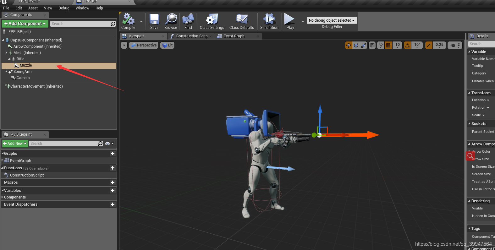Add a new variable with plus

[113, 191]
